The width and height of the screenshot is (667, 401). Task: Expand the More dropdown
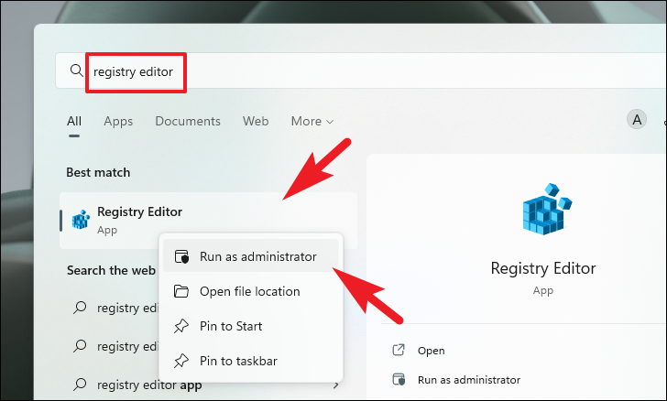[312, 121]
